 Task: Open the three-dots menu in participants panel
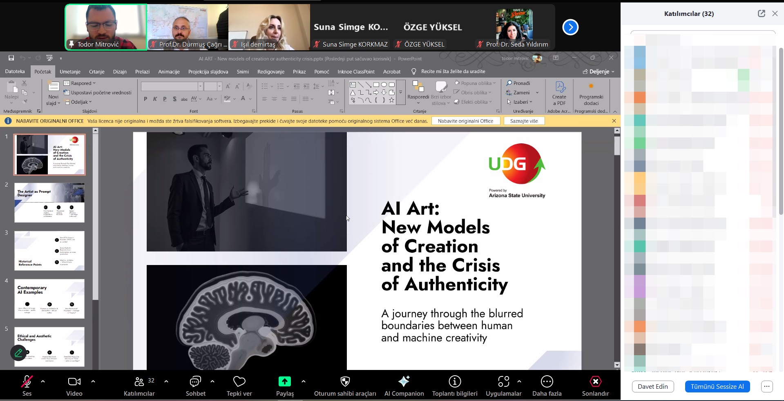click(767, 387)
